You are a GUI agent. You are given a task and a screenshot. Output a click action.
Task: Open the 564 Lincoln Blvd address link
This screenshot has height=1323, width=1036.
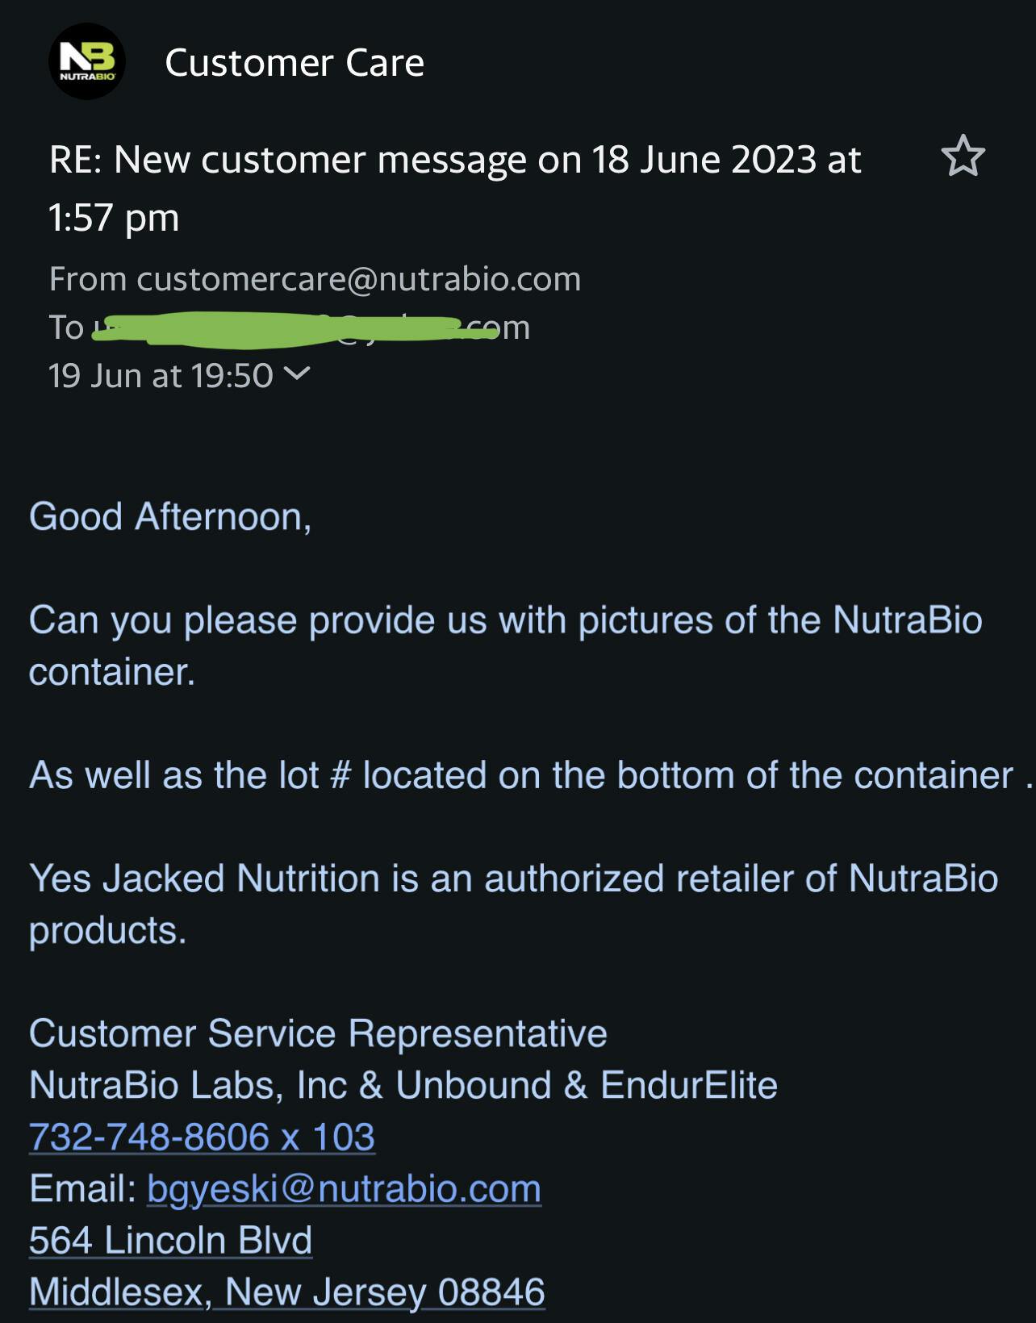click(x=170, y=1240)
